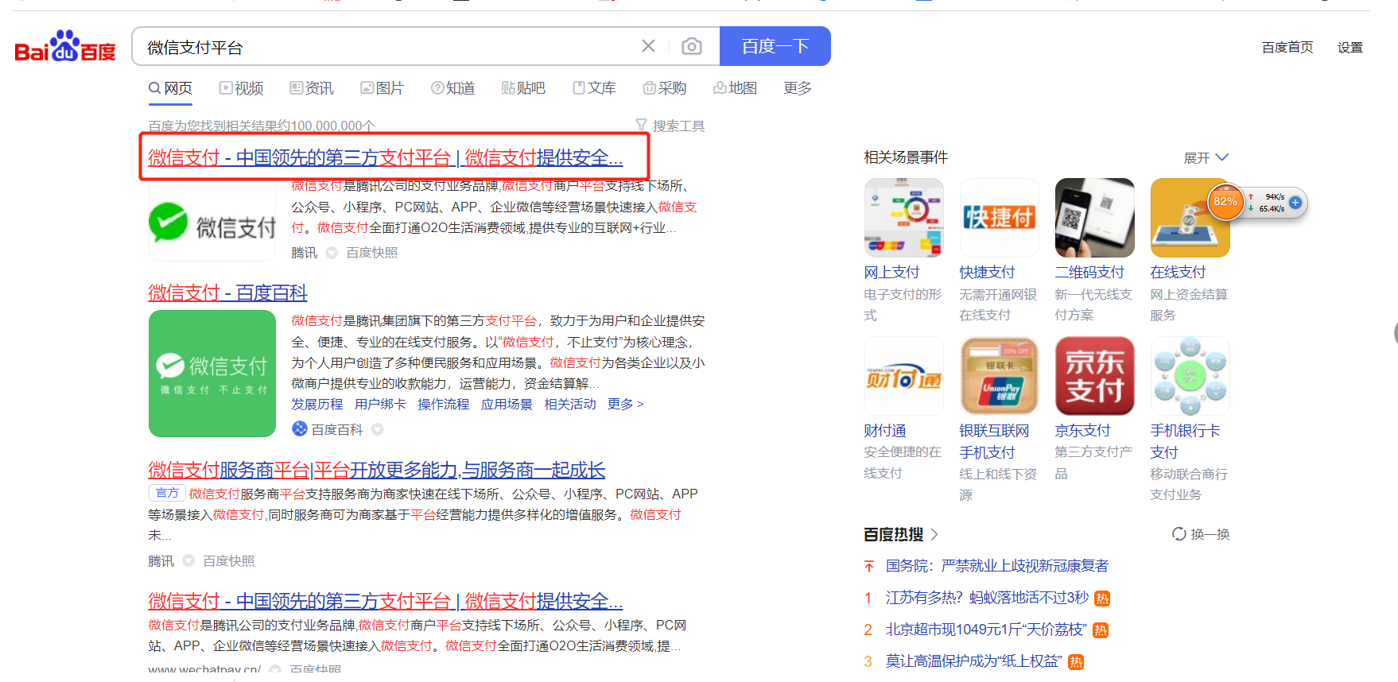Open first 微信支付 result title
Image resolution: width=1398 pixels, height=682 pixels.
click(386, 157)
